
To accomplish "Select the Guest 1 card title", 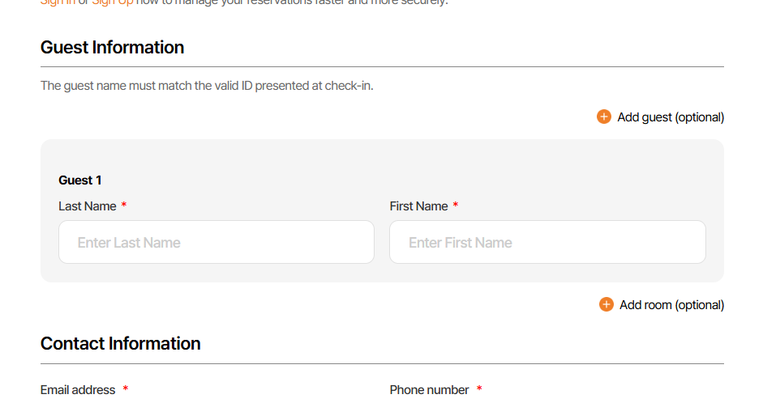I will [x=79, y=180].
